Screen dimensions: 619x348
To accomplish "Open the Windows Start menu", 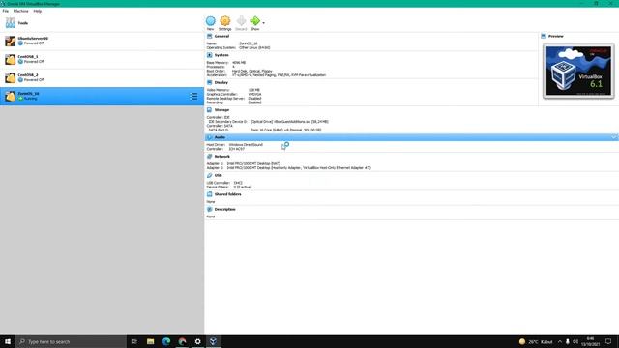I will pos(8,341).
